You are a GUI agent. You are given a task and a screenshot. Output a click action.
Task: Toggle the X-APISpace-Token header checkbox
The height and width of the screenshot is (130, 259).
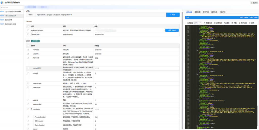pos(28,30)
